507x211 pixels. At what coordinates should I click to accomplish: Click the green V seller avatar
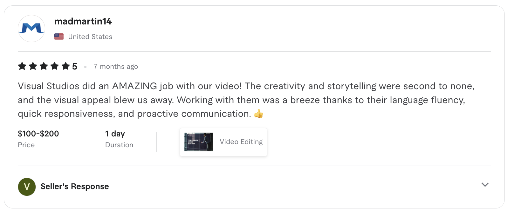(x=27, y=187)
